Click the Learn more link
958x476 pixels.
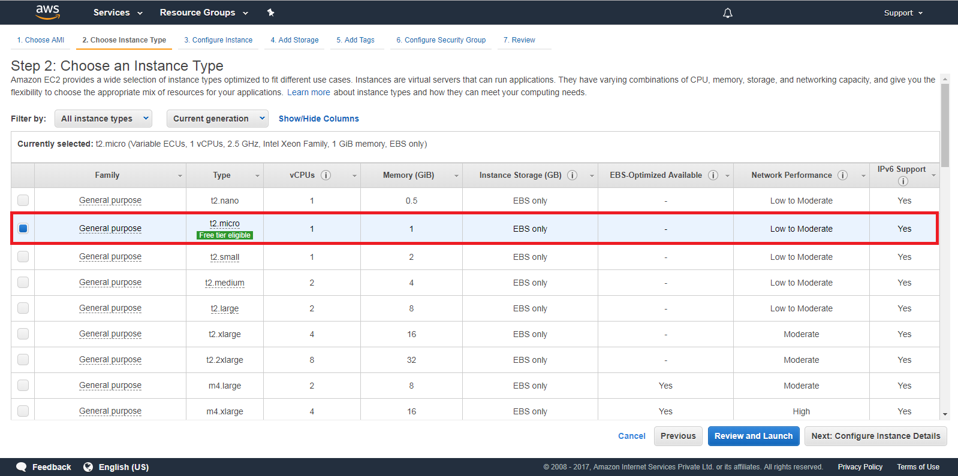[309, 92]
